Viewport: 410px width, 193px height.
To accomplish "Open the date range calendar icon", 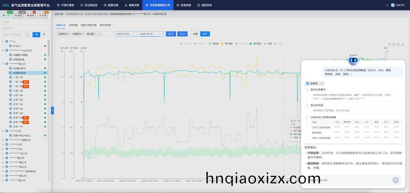I will (160, 34).
